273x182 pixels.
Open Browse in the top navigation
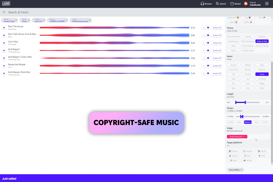coord(206,4)
